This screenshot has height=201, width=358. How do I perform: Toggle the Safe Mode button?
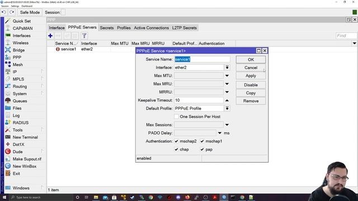coord(30,12)
